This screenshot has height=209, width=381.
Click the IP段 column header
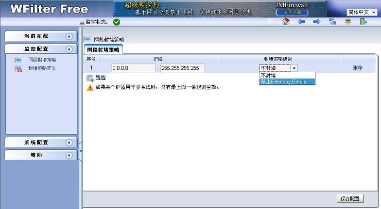(x=158, y=59)
